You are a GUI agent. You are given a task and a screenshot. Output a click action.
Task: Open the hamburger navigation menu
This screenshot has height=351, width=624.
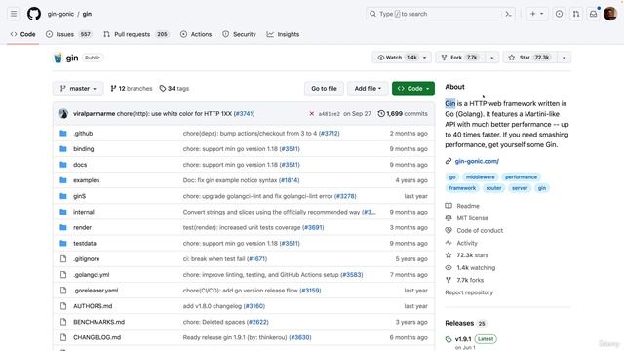point(14,14)
